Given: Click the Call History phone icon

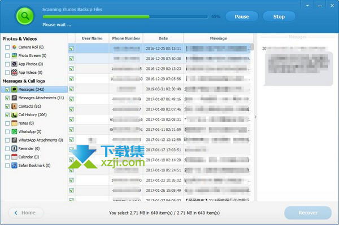Looking at the screenshot, I should pos(14,115).
